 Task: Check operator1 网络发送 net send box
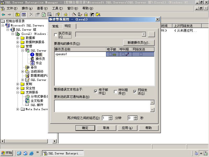pos(141,54)
